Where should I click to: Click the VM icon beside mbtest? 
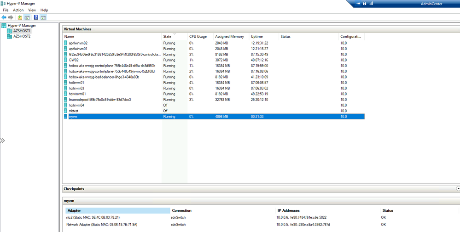click(66, 111)
